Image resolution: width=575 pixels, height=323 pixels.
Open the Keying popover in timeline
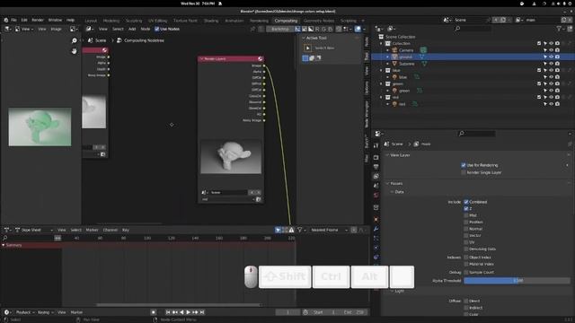tap(45, 312)
